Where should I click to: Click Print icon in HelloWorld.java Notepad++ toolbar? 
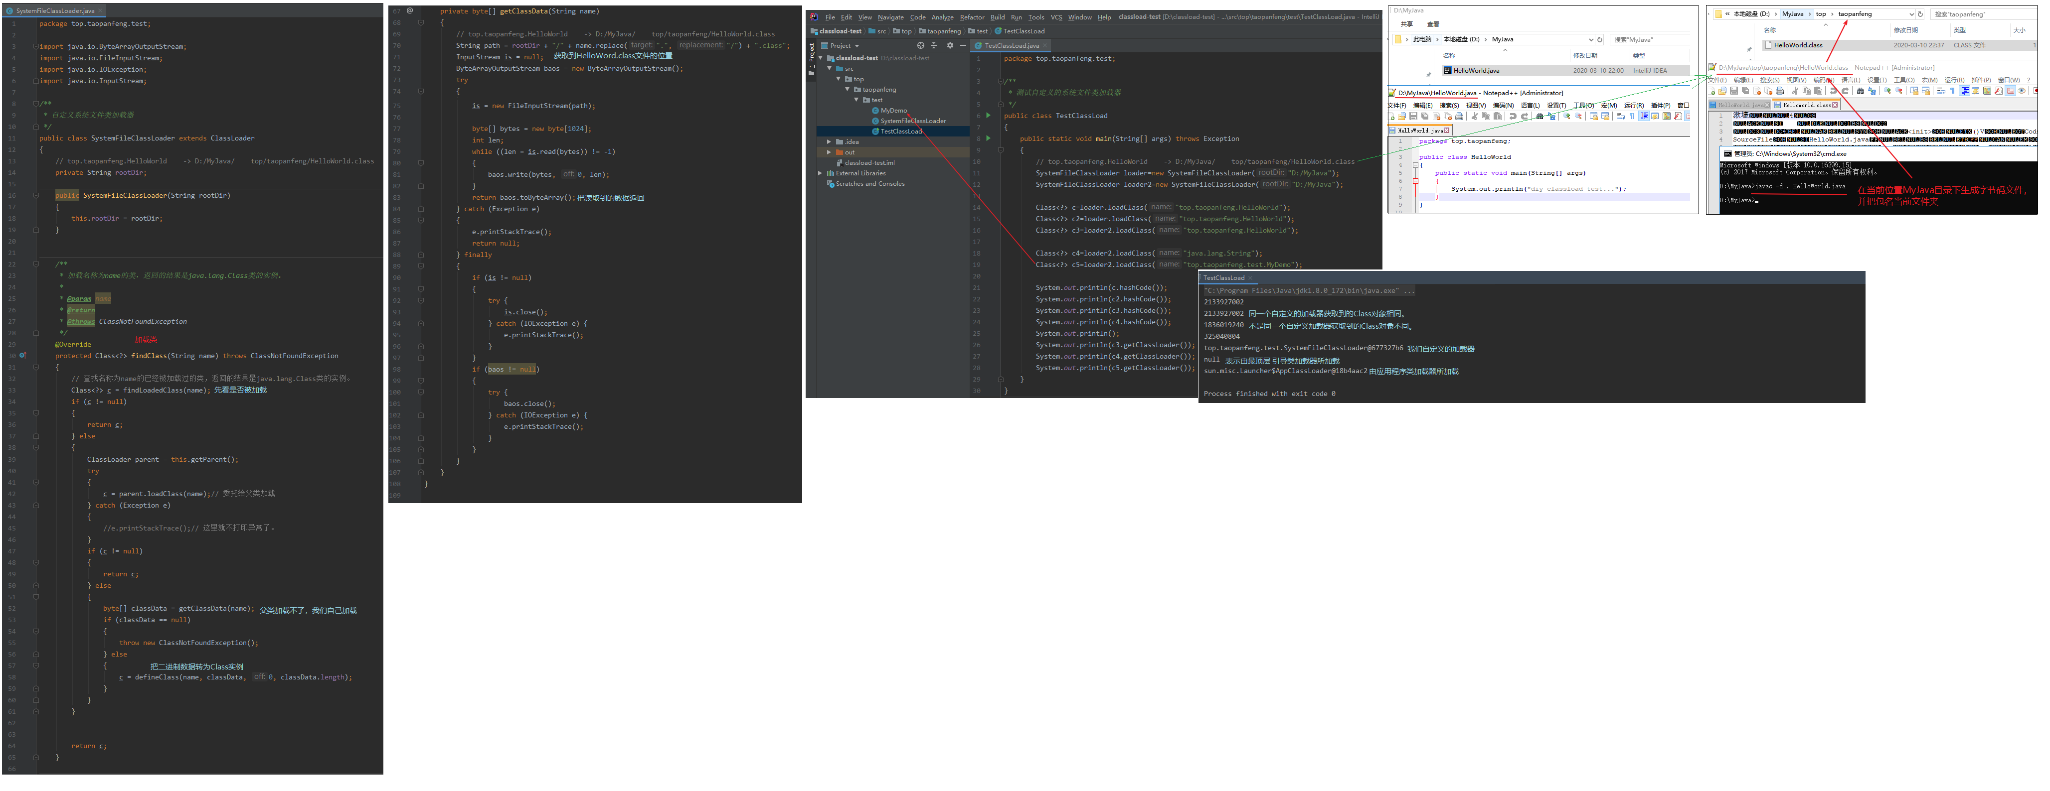pos(1460,117)
